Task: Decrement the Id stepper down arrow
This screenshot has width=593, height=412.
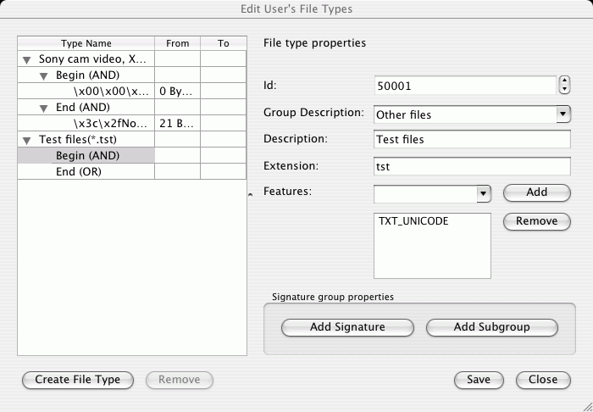Action: 565,90
